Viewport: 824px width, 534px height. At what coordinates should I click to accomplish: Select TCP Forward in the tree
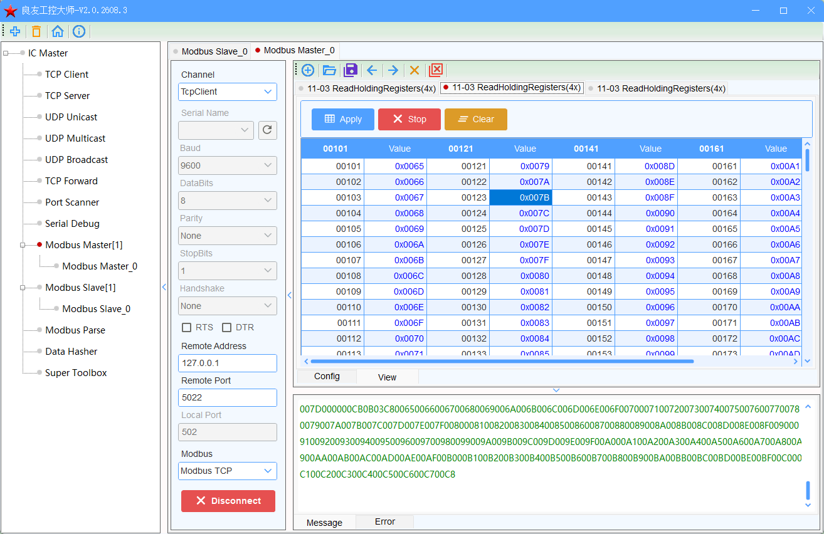pyautogui.click(x=71, y=181)
